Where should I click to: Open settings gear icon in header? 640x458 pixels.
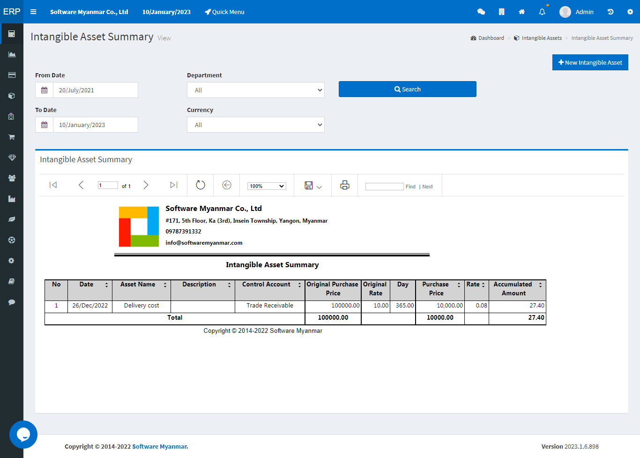coord(630,12)
